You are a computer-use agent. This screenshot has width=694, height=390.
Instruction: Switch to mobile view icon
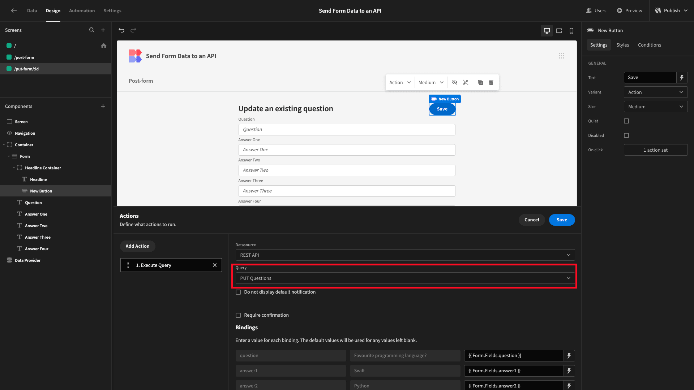(x=571, y=30)
